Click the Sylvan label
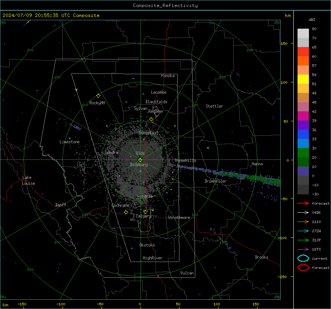The image size is (331, 309). click(140, 108)
